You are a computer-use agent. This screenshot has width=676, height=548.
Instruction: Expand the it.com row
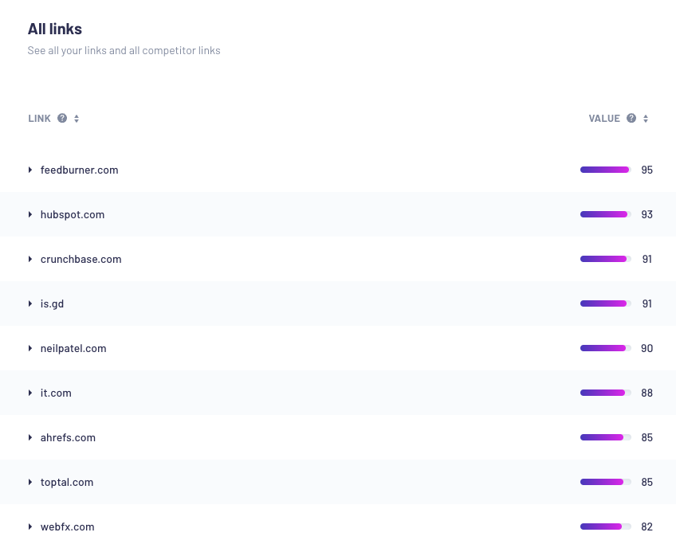pos(30,393)
